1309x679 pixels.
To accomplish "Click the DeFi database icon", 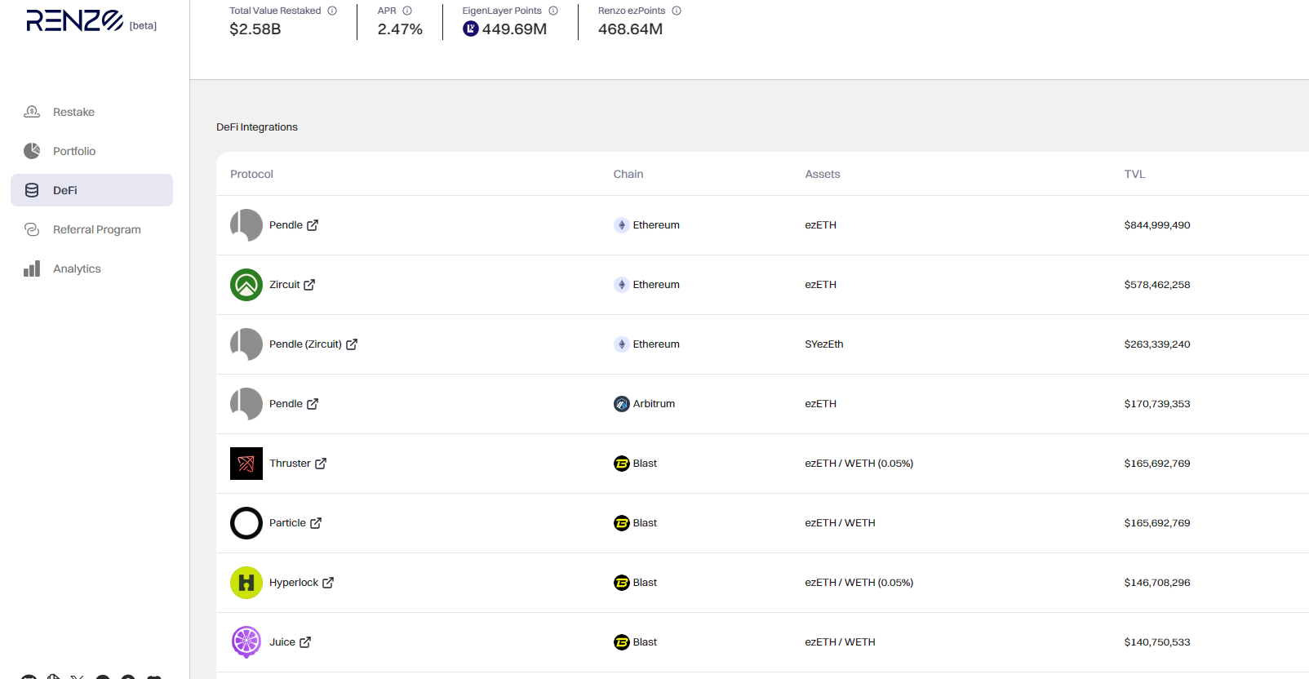I will (32, 190).
